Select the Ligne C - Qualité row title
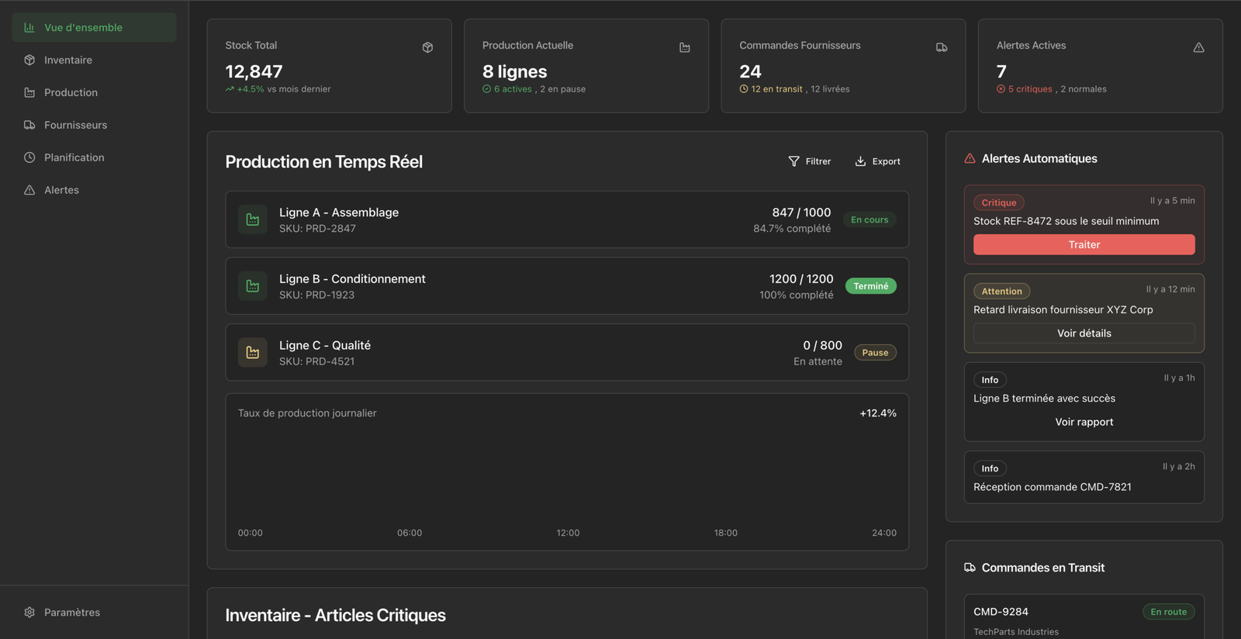 coord(325,345)
